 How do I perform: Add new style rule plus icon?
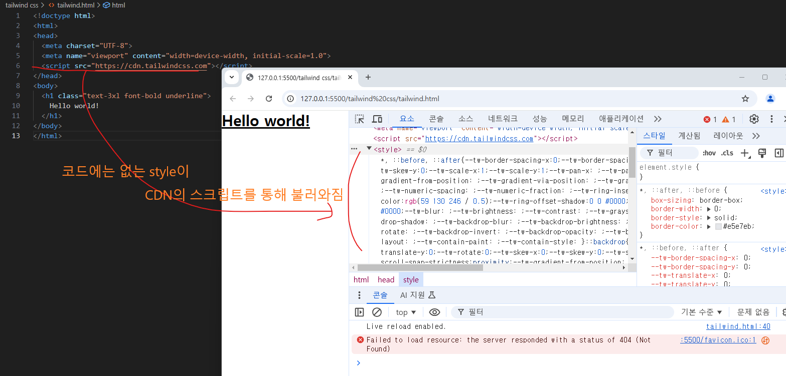click(x=745, y=153)
